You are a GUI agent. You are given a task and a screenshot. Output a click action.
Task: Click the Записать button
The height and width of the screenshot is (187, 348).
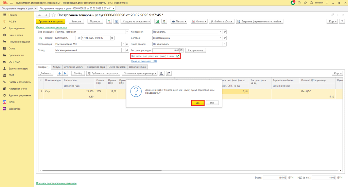pyautogui.click(x=76, y=21)
